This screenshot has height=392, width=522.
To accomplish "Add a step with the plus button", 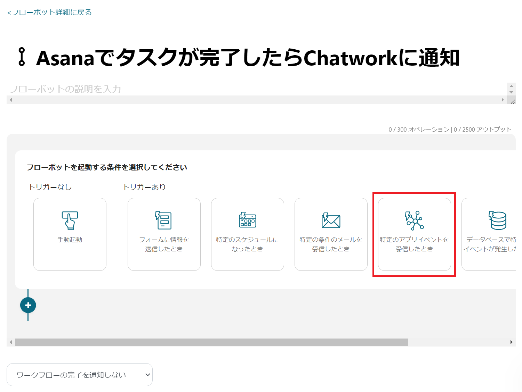I will (x=28, y=305).
